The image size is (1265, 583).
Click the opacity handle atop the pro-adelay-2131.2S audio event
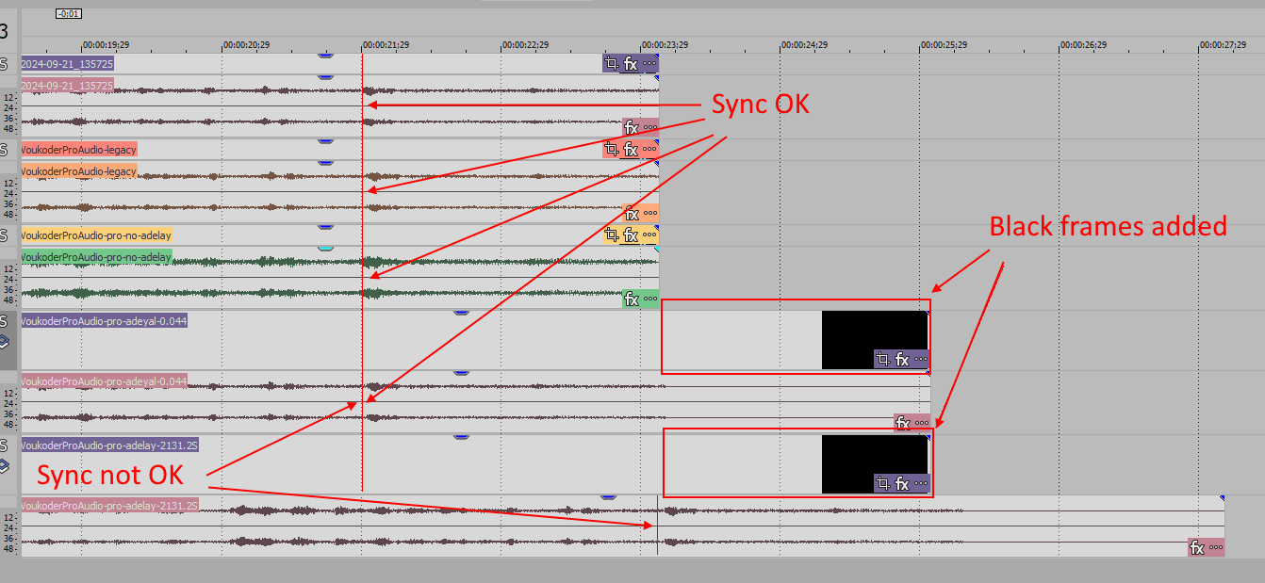[608, 497]
